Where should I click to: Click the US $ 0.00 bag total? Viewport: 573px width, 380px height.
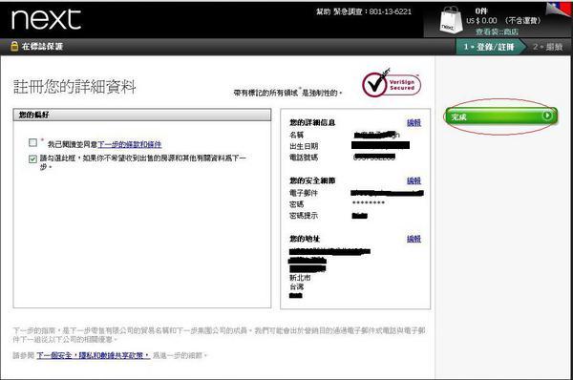click(481, 20)
